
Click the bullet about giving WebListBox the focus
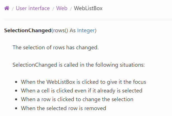[83, 82]
